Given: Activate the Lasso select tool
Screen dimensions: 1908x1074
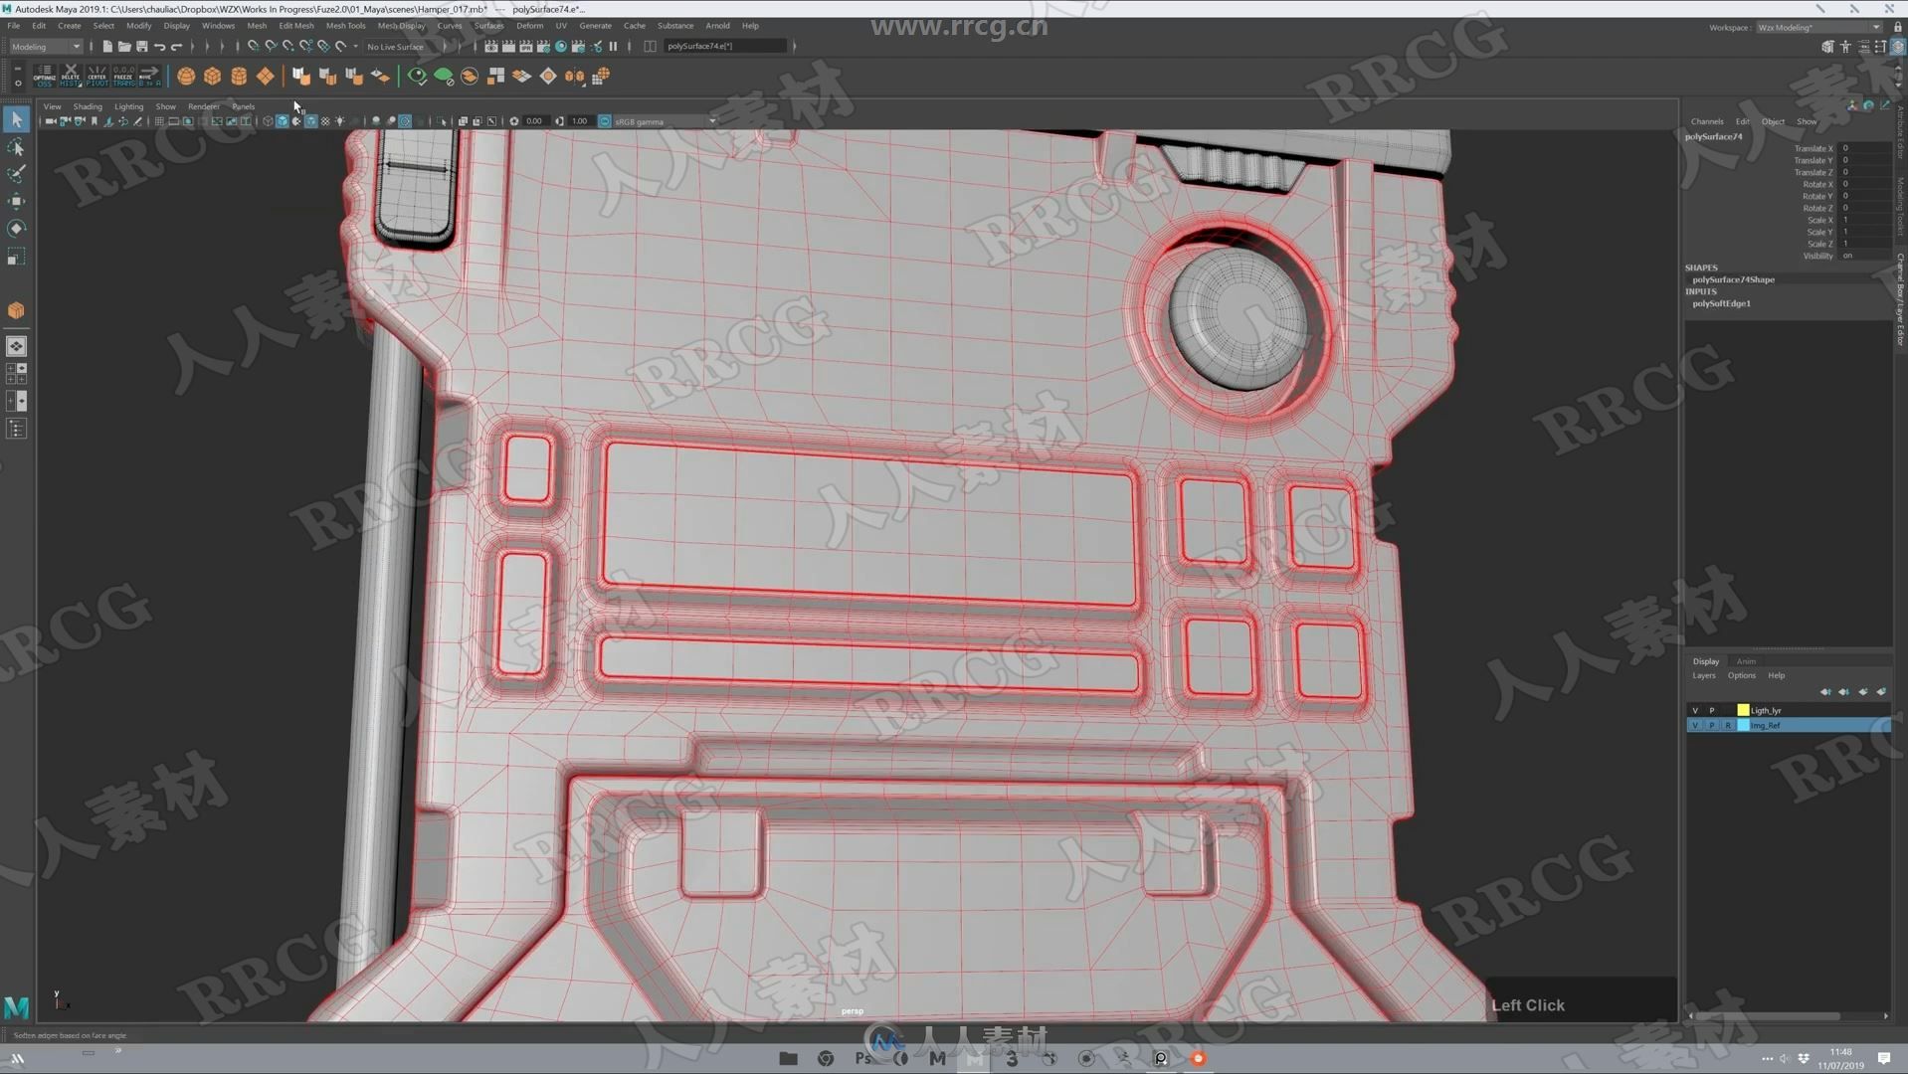Looking at the screenshot, I should (16, 148).
